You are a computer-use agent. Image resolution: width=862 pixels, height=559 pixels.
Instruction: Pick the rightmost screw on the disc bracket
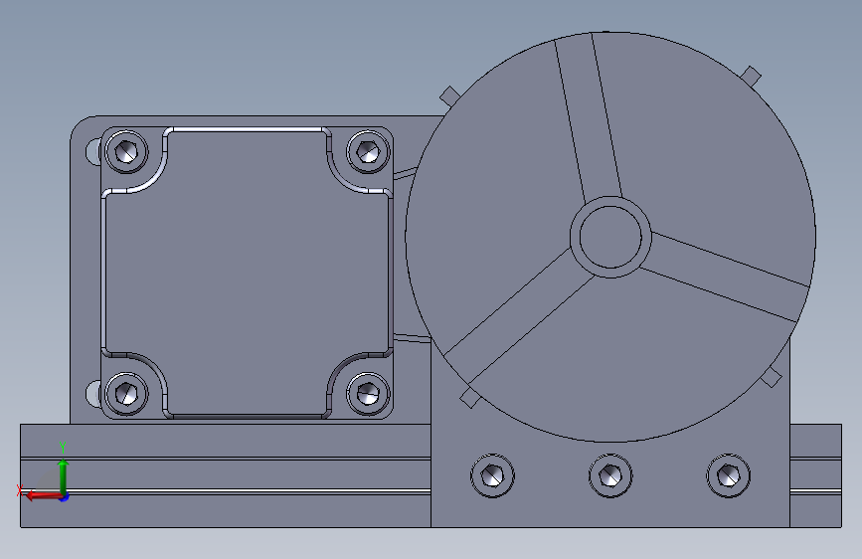point(729,475)
